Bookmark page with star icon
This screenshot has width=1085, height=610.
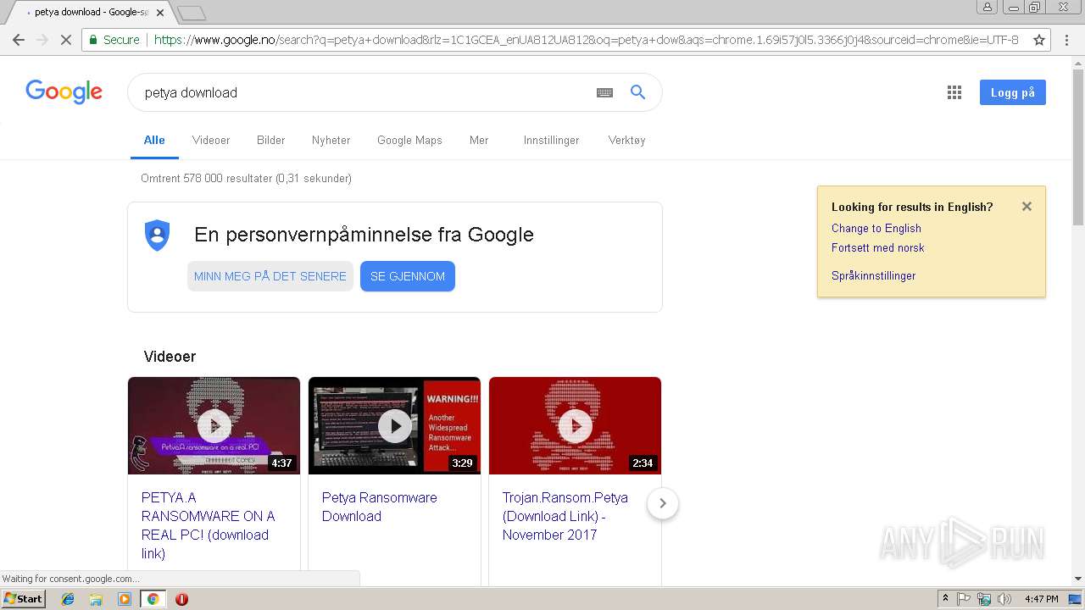pyautogui.click(x=1039, y=40)
